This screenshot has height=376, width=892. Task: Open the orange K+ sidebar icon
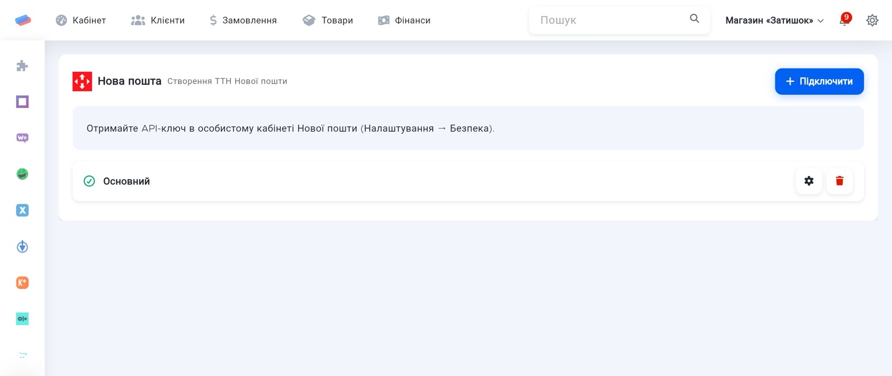(22, 282)
